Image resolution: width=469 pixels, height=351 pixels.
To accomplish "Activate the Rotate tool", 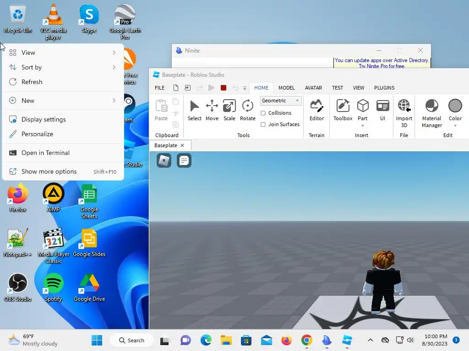I will (x=248, y=110).
